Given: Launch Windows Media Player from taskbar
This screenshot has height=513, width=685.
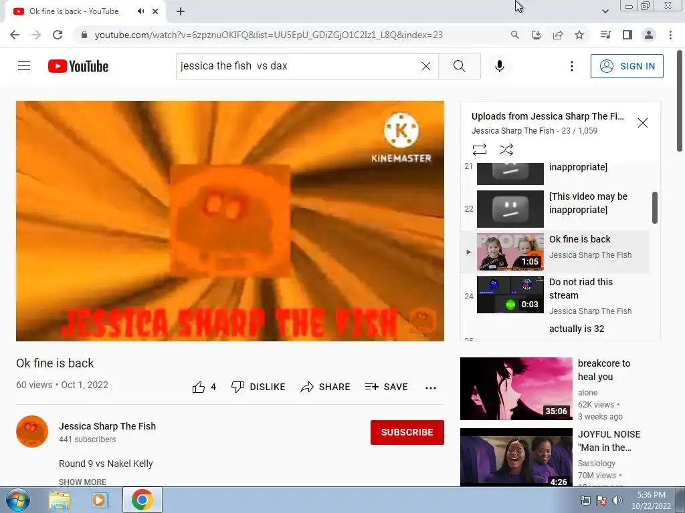Looking at the screenshot, I should (x=100, y=500).
